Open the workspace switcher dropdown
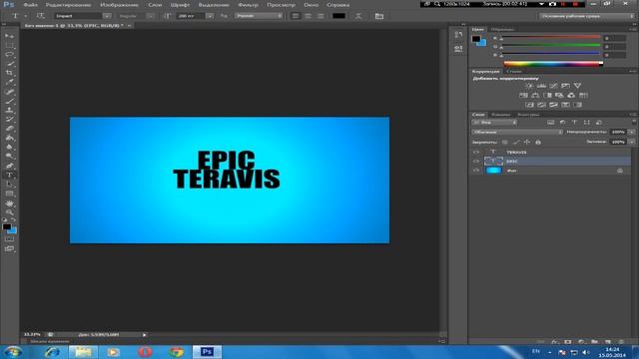This screenshot has width=639, height=359. click(x=586, y=16)
